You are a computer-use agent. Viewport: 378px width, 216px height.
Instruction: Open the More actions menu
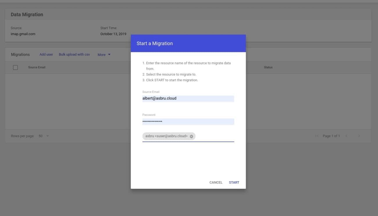pos(102,55)
